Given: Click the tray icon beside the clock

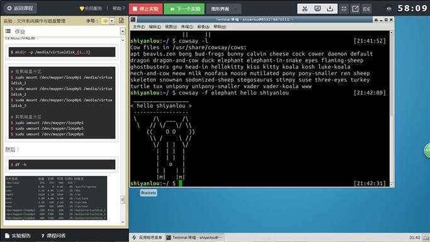Looking at the screenshot, I should [426, 238].
